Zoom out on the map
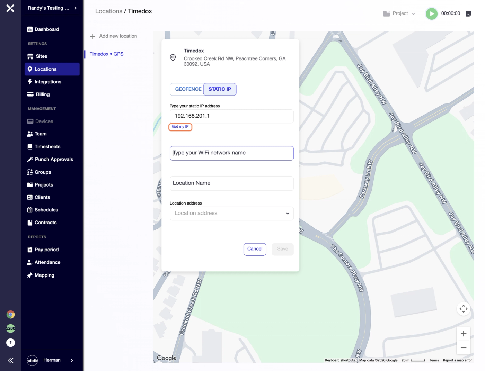 coord(464,347)
